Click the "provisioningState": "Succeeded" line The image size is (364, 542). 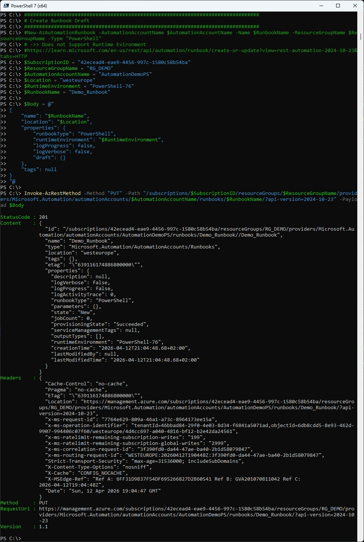[100, 324]
